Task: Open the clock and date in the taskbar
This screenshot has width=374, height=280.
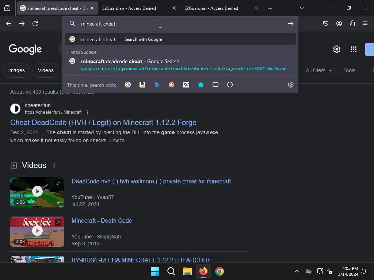Action: 348,271
